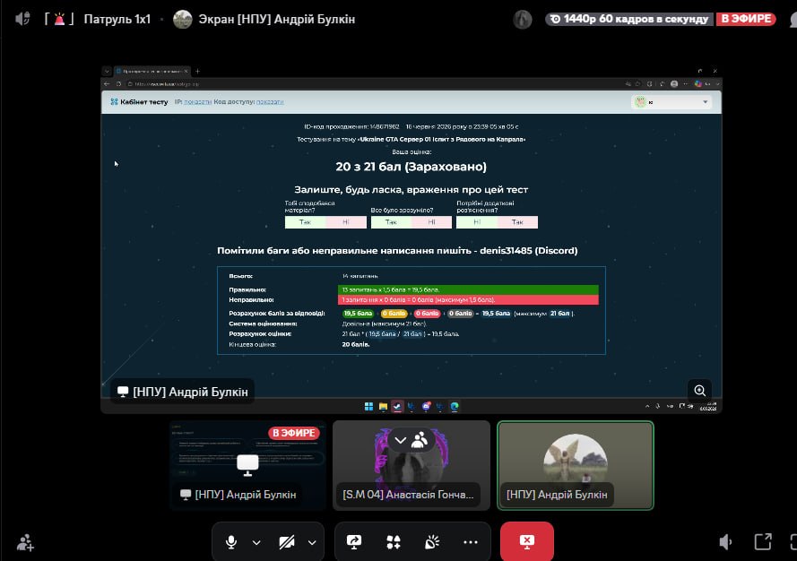Open File Explorer in the streamed taskbar

[383, 406]
